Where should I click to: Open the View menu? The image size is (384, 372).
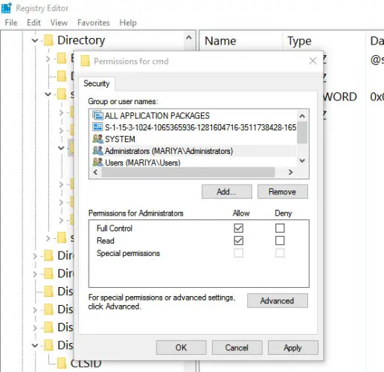[x=59, y=23]
